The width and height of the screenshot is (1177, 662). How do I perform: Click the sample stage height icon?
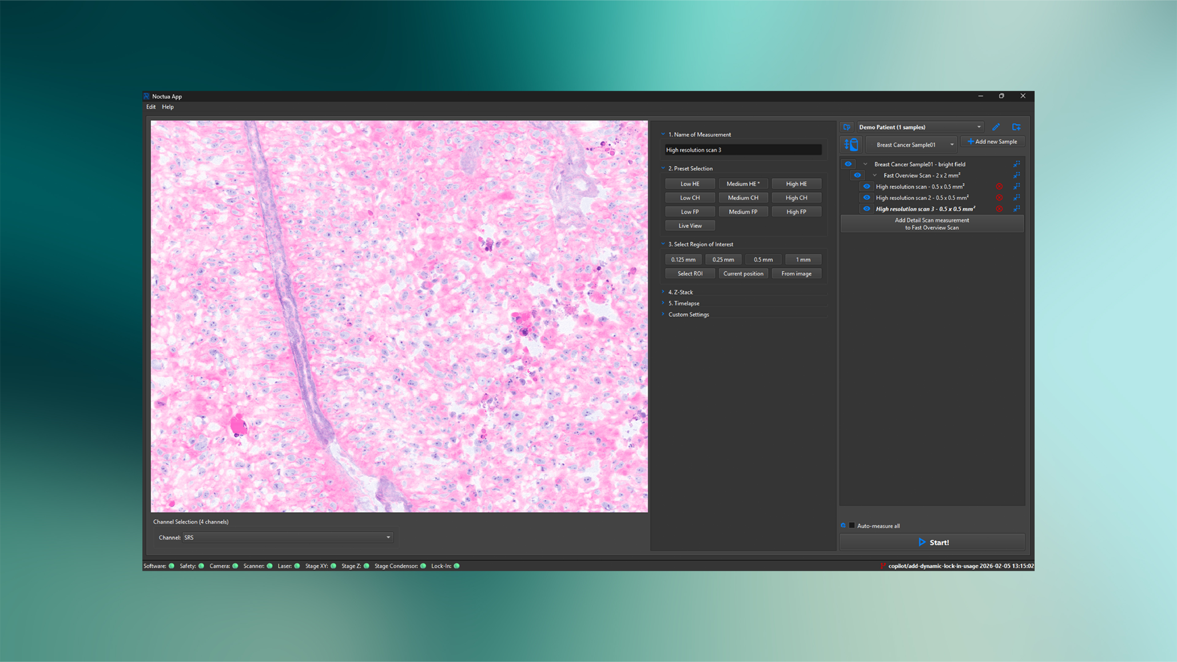click(851, 145)
